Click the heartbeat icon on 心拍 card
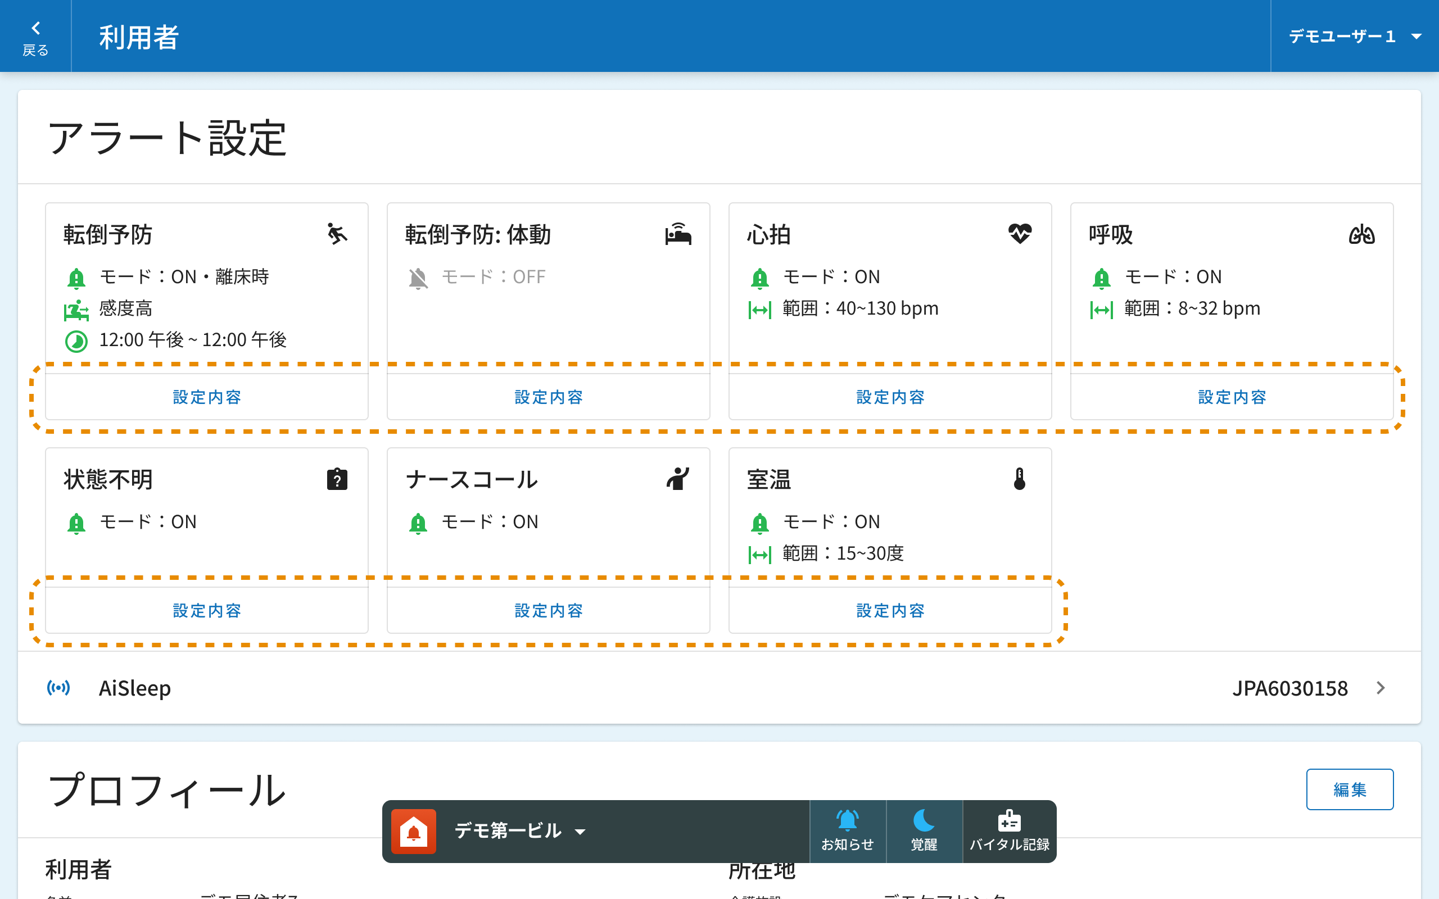This screenshot has width=1439, height=899. point(1020,234)
